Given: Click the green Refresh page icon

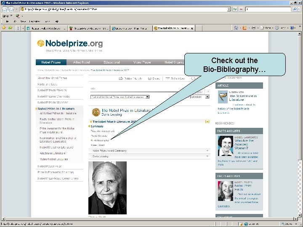Looking at the screenshot, I should [235, 9].
